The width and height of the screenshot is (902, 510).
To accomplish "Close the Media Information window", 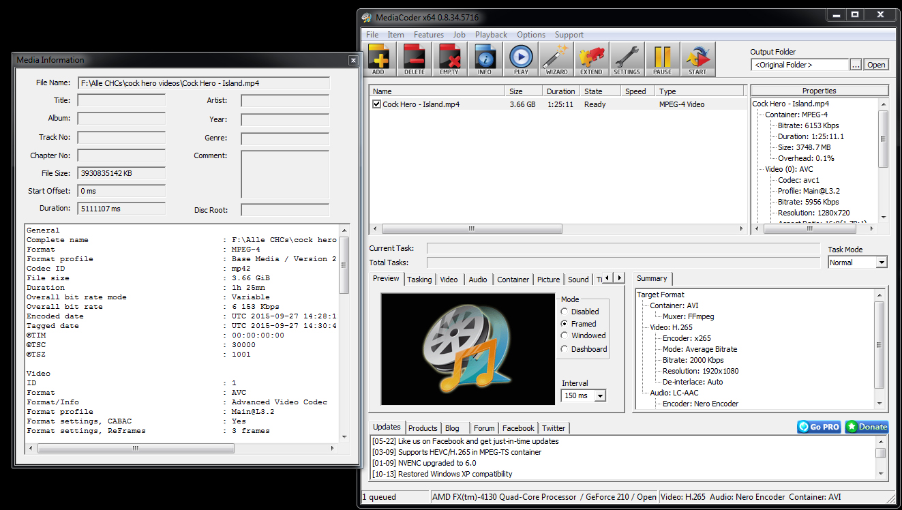I will click(x=353, y=60).
